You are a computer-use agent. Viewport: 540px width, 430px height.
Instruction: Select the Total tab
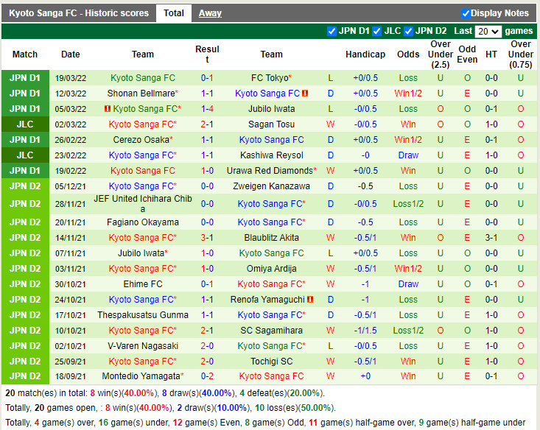[x=174, y=13]
